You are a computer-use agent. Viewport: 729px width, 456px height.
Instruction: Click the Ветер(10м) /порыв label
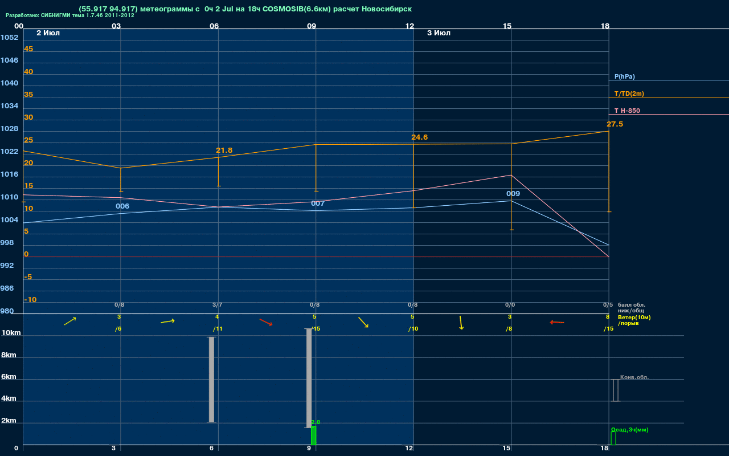(x=634, y=320)
